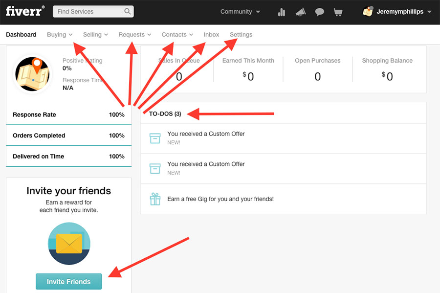The width and height of the screenshot is (440, 293).
Task: Click the Orders Completed row
Action: click(x=69, y=135)
